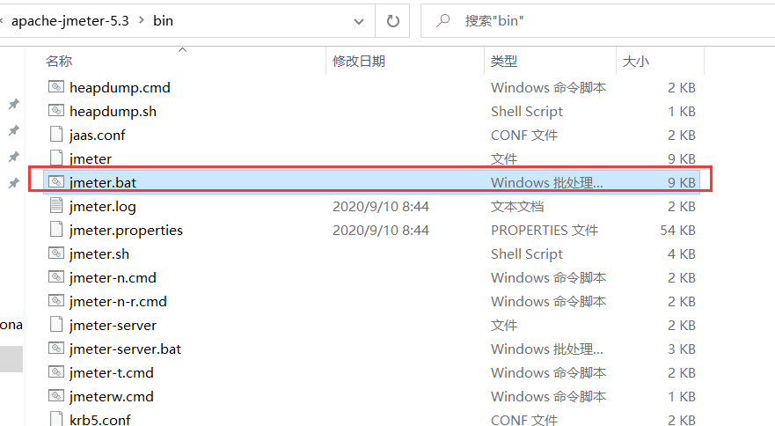Select the jmeter-n.cmd file name

click(x=113, y=277)
